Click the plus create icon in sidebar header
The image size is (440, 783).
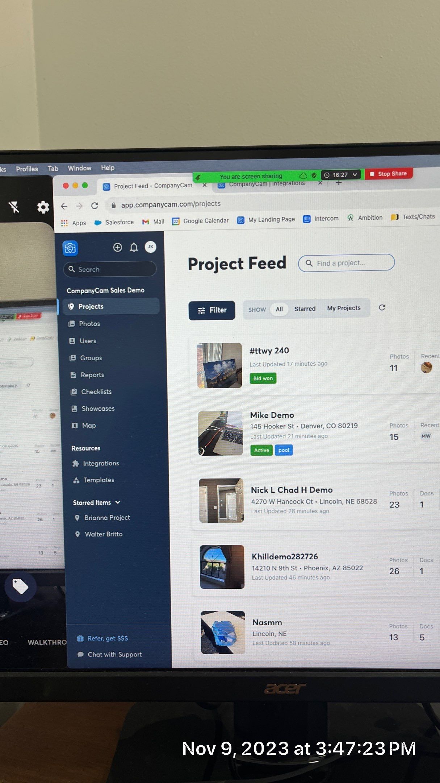coord(117,248)
